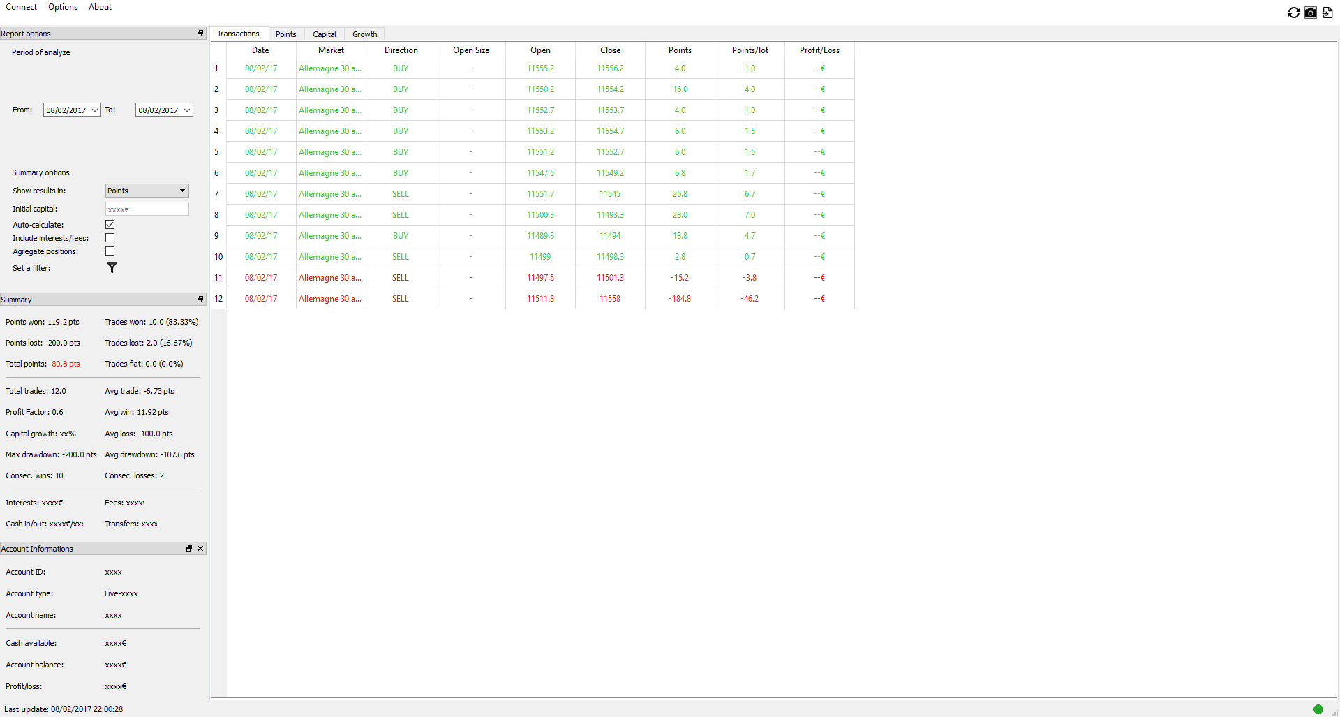
Task: Open the About menu
Action: 100,7
